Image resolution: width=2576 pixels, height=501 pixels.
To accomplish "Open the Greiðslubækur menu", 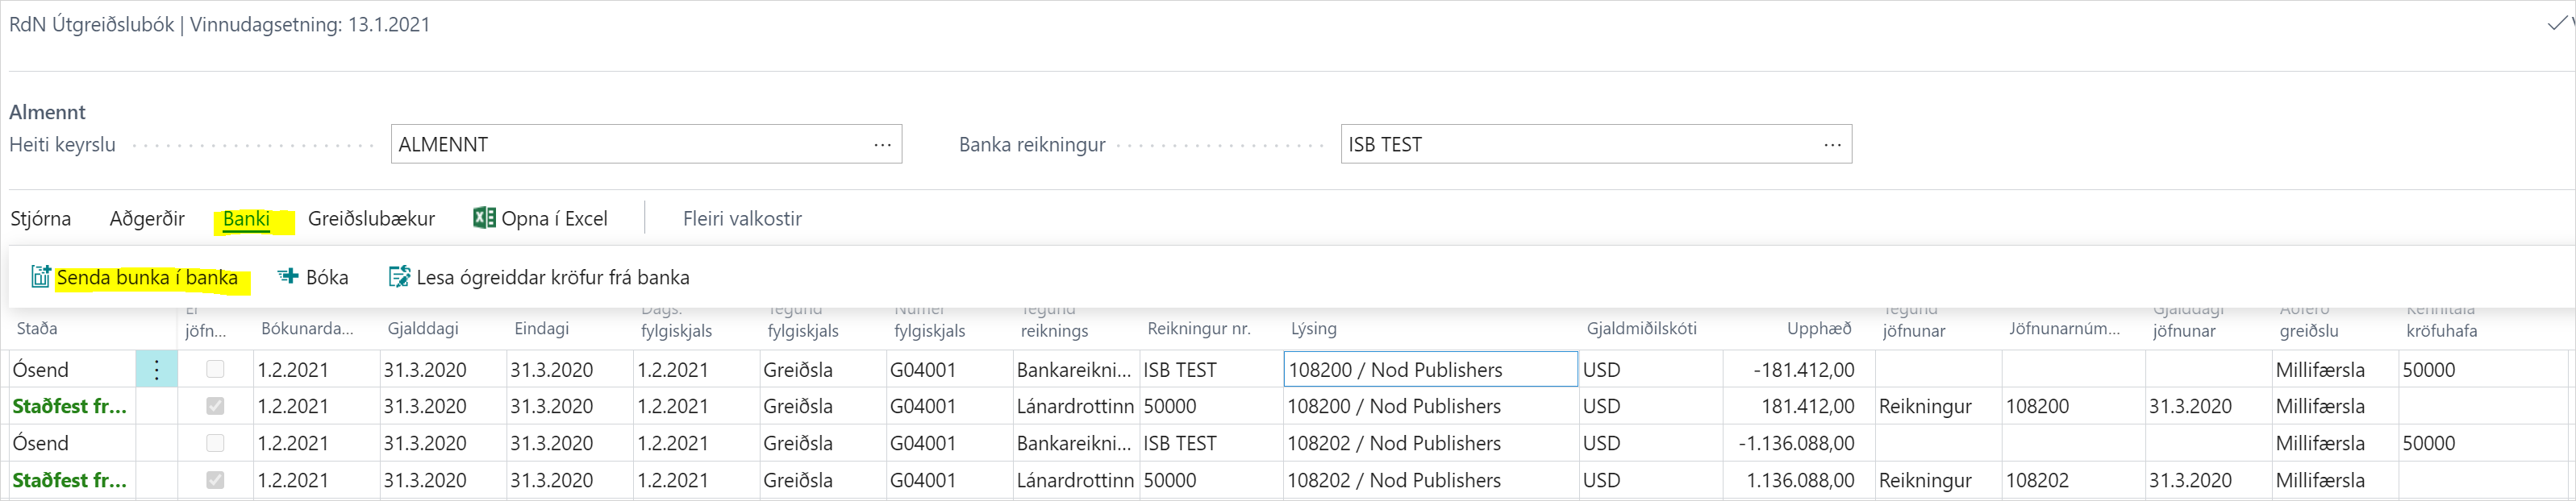I will (x=371, y=217).
